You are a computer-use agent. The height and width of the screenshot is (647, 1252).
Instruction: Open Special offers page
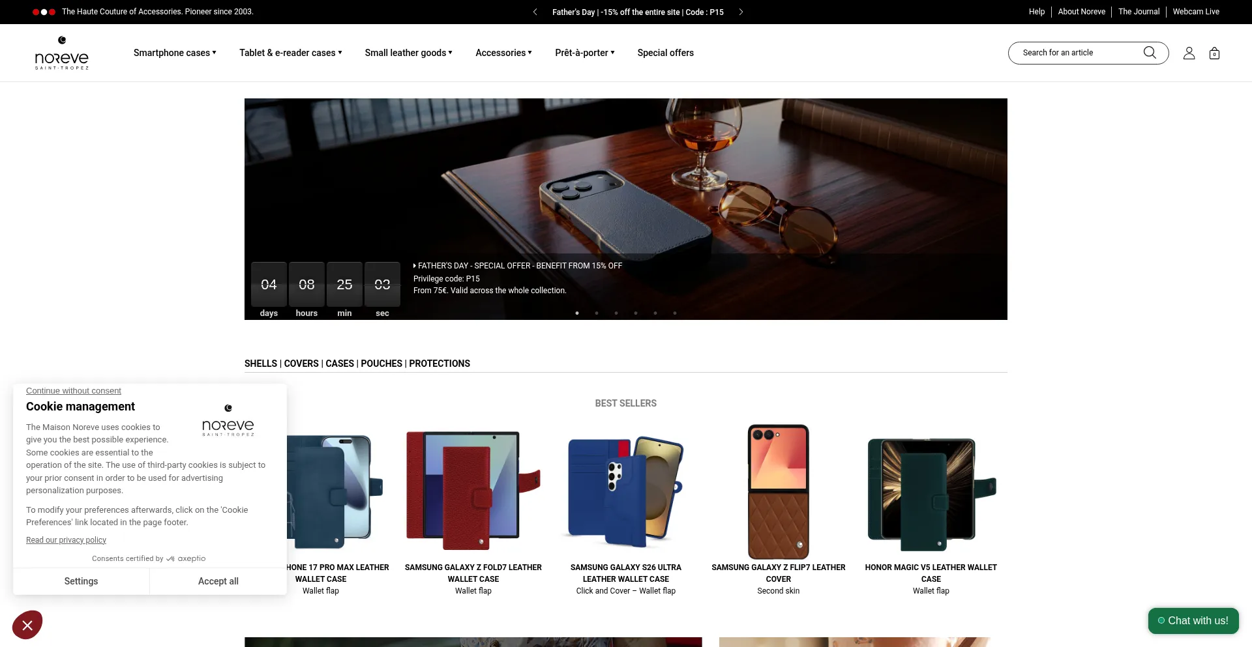click(665, 53)
